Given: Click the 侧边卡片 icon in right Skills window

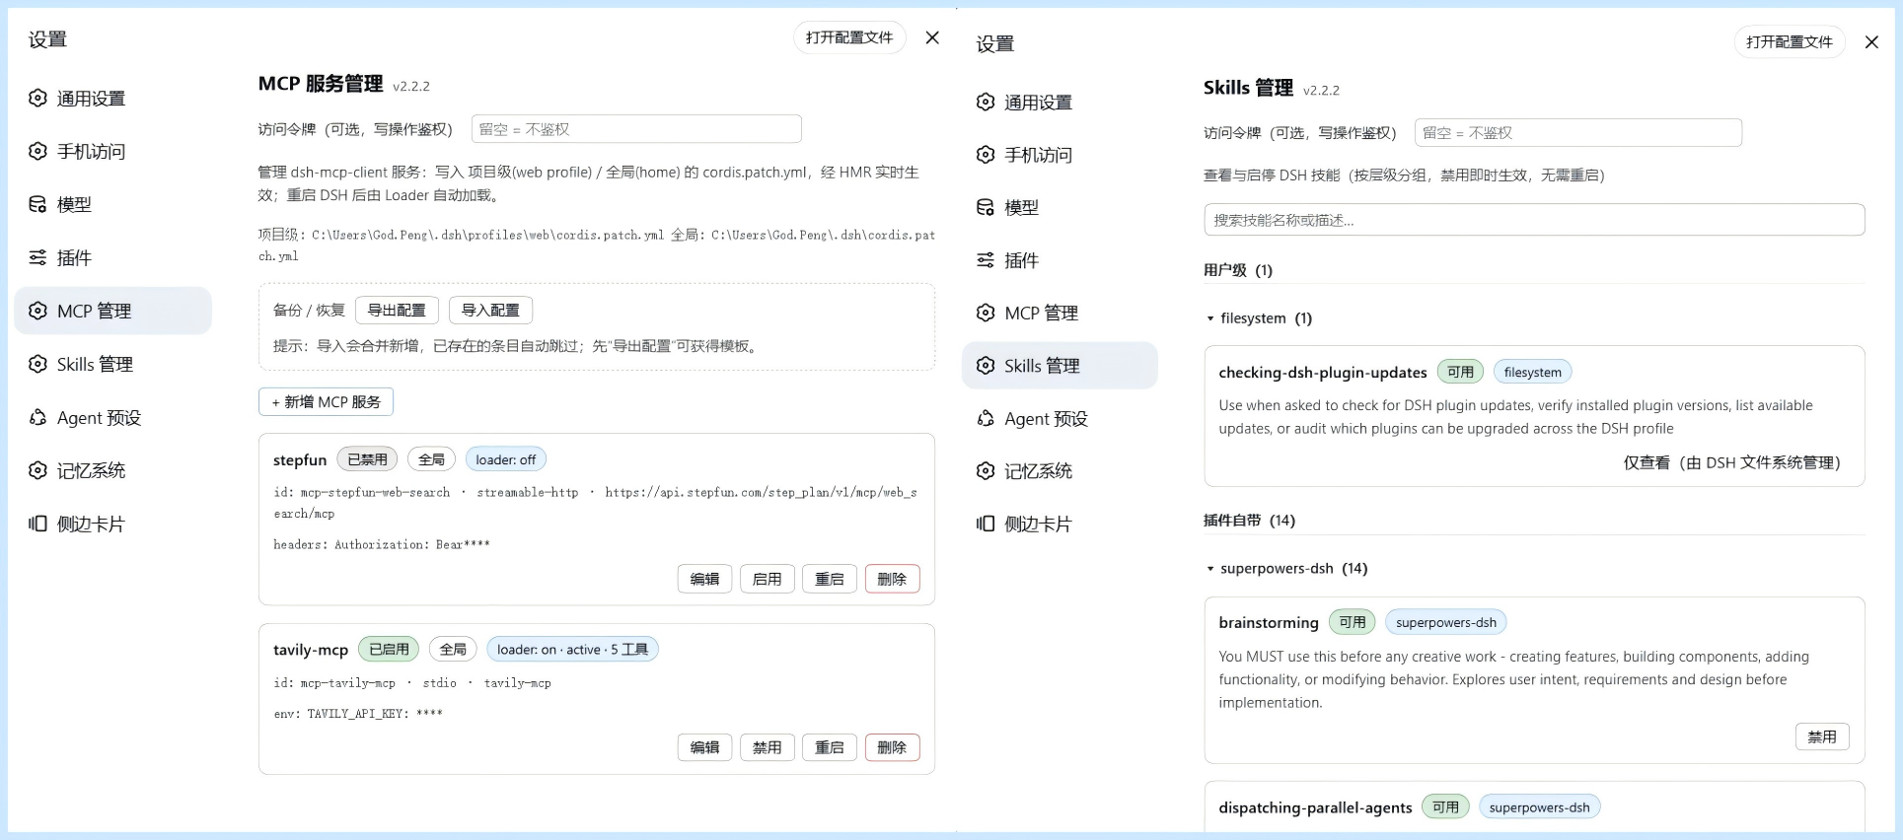Looking at the screenshot, I should pos(986,524).
